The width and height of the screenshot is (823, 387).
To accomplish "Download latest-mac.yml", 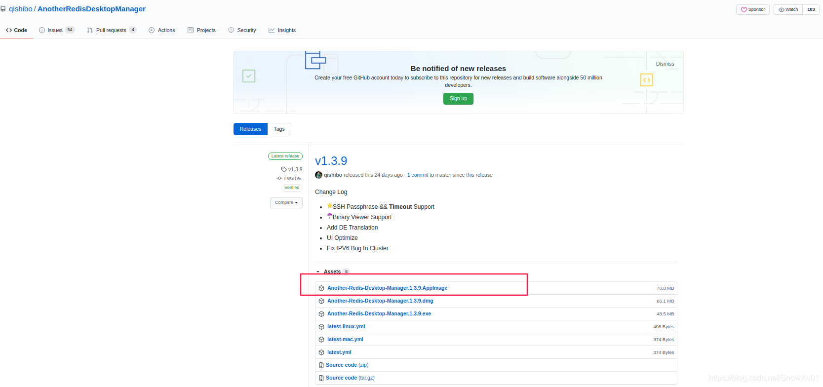I will tap(345, 339).
